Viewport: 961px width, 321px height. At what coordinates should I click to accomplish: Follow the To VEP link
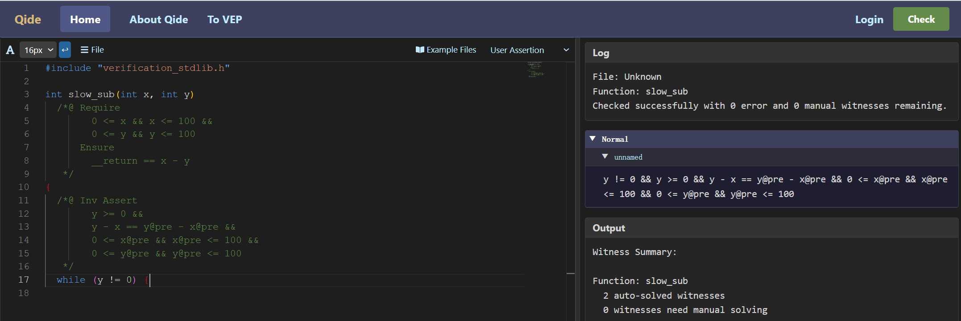coord(224,19)
